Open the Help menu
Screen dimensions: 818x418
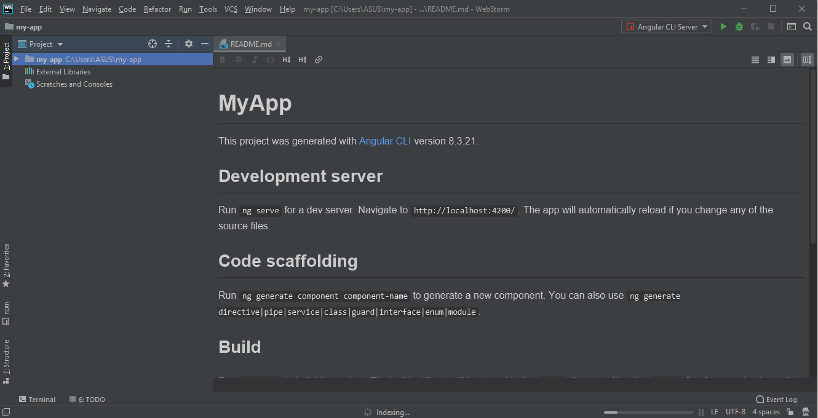point(287,9)
